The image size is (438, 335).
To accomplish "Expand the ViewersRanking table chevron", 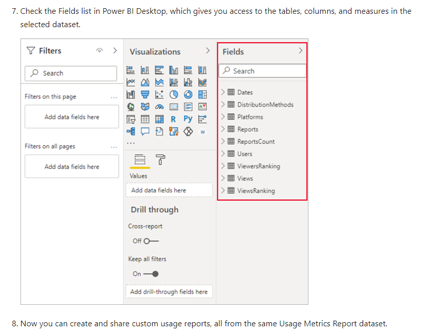I will 223,165.
